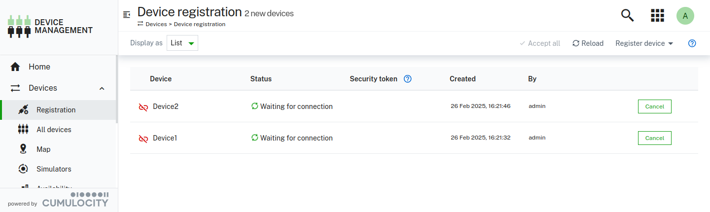Open the Simulators menu item
The height and width of the screenshot is (212, 710).
tap(58, 169)
